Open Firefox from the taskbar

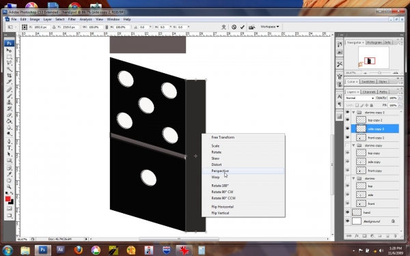click(78, 250)
